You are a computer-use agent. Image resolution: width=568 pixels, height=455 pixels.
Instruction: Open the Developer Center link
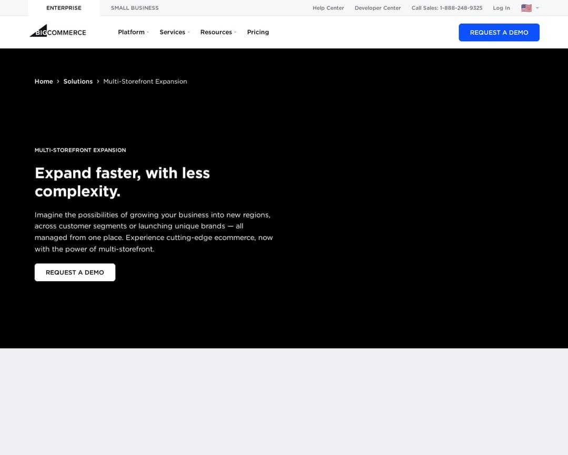point(378,8)
